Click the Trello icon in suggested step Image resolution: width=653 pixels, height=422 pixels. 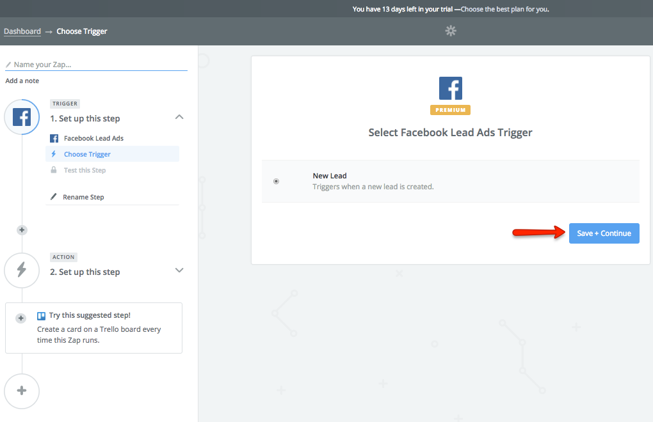click(x=41, y=316)
